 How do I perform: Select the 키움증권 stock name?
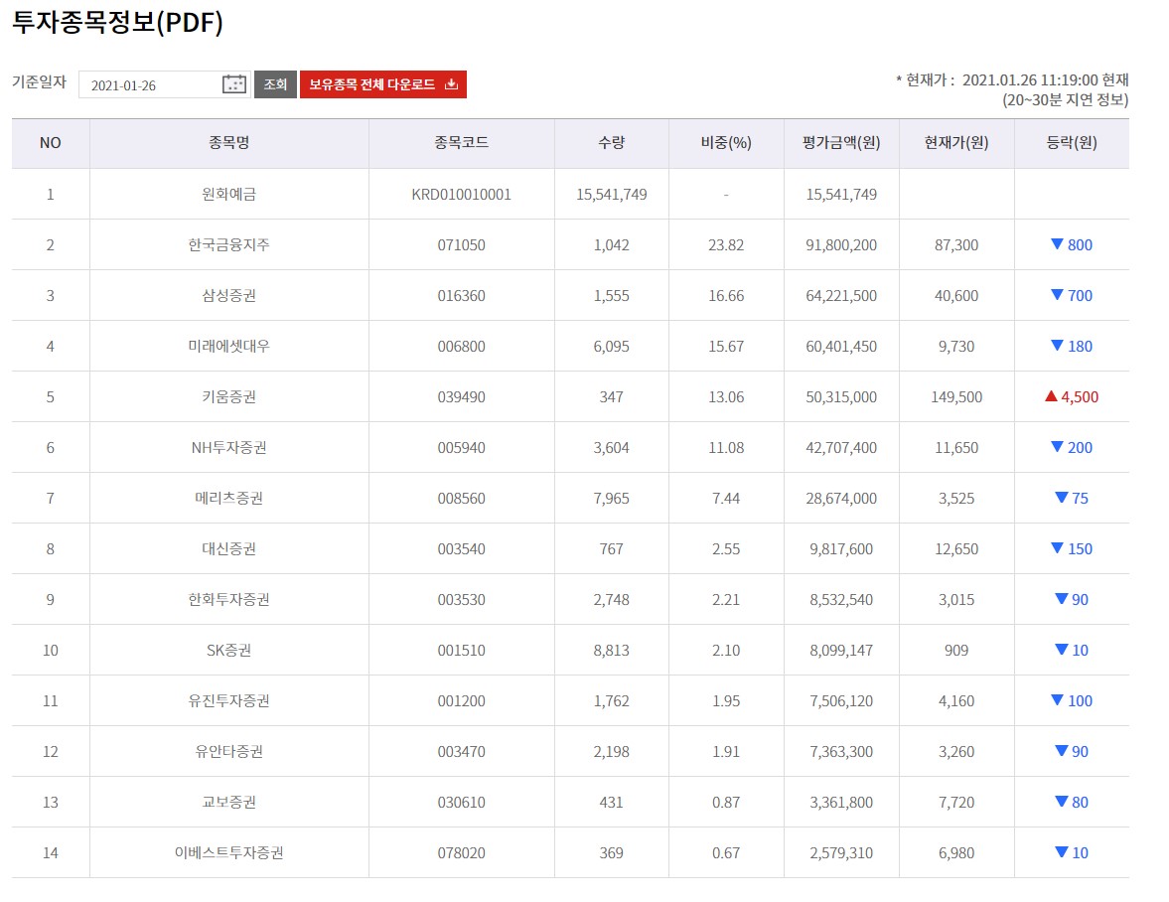pyautogui.click(x=228, y=396)
